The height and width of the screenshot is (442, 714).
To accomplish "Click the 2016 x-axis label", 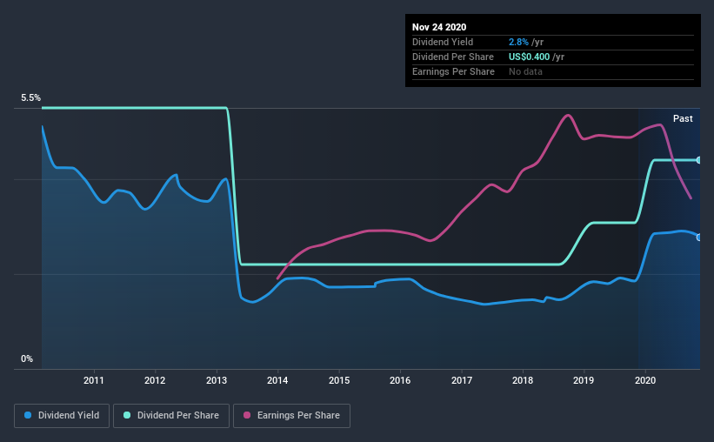I will point(400,380).
